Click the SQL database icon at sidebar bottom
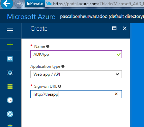 click(10, 126)
